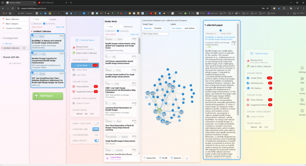The image size is (306, 166).
Task: Click the Donate heart icon
Action: [x=302, y=111]
